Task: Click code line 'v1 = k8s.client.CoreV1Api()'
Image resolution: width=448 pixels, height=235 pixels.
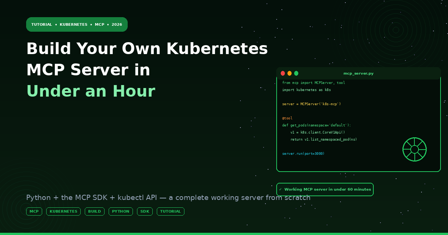Action: [318, 132]
